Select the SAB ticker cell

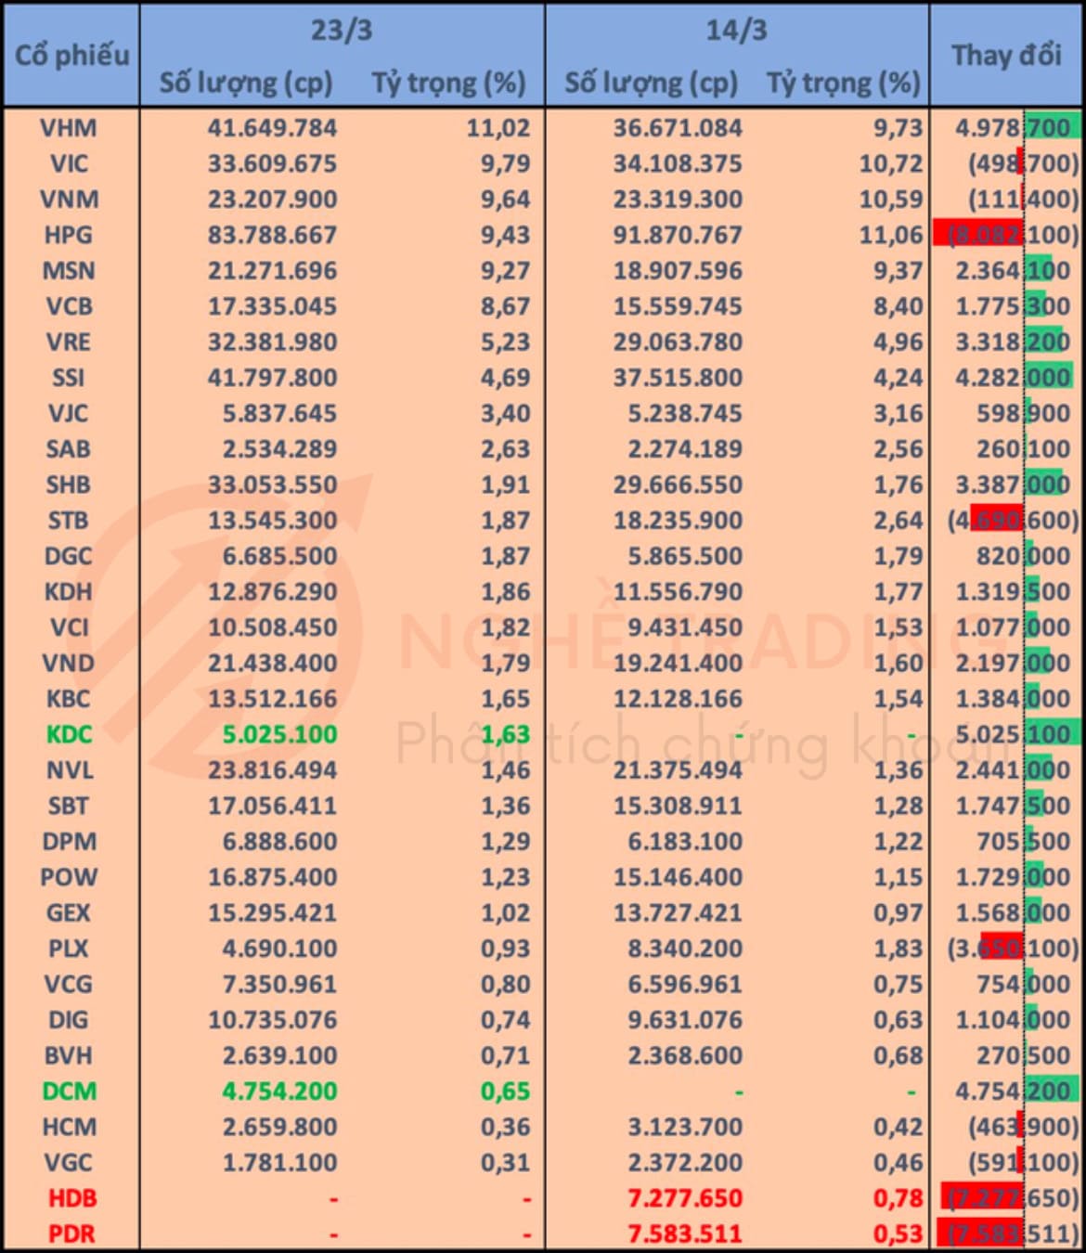69,449
